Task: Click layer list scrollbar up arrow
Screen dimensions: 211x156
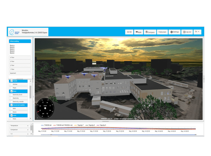Action: pos(30,81)
